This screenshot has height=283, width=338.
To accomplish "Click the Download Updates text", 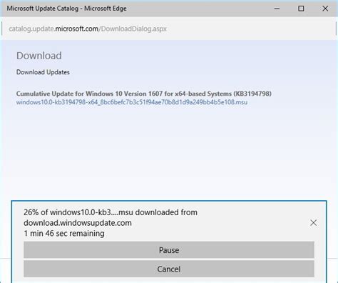I will pyautogui.click(x=43, y=72).
